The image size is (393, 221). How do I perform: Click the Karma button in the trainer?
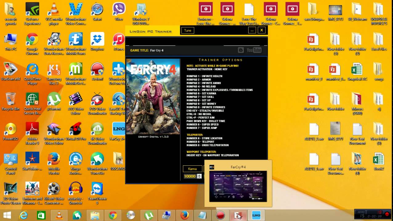tap(192, 169)
